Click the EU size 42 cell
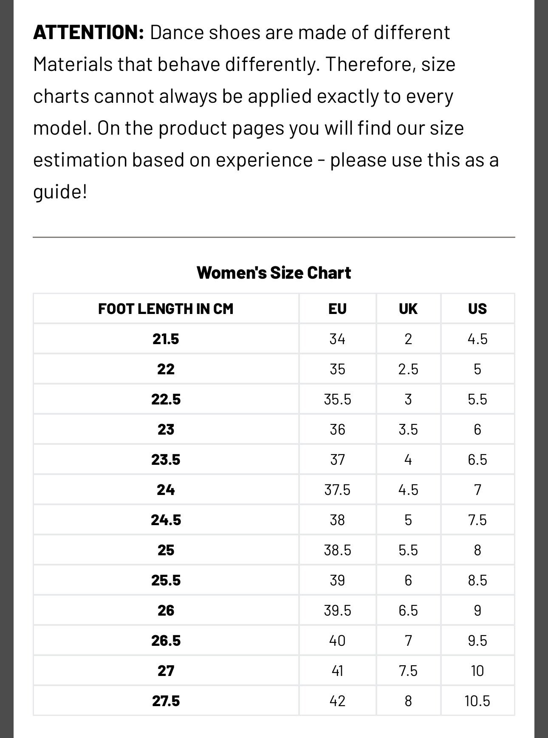The image size is (548, 738). pos(337,701)
